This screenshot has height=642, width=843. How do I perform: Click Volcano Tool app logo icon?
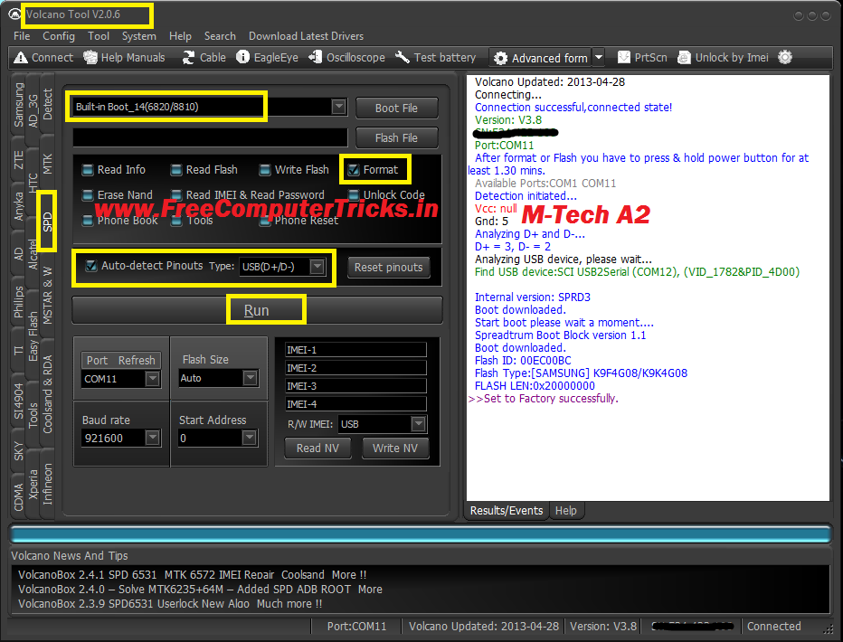[15, 14]
